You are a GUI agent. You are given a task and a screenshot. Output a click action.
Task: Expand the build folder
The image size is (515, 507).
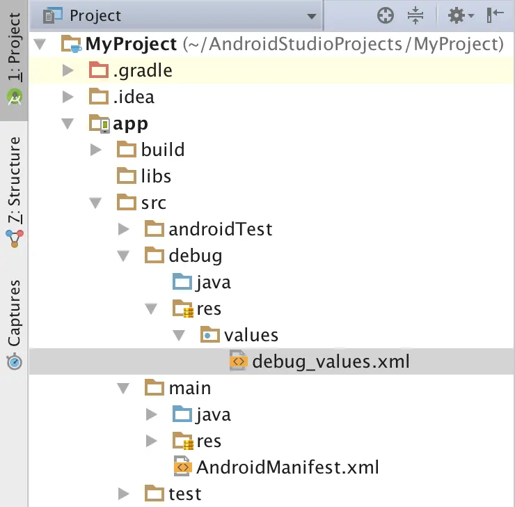click(95, 150)
